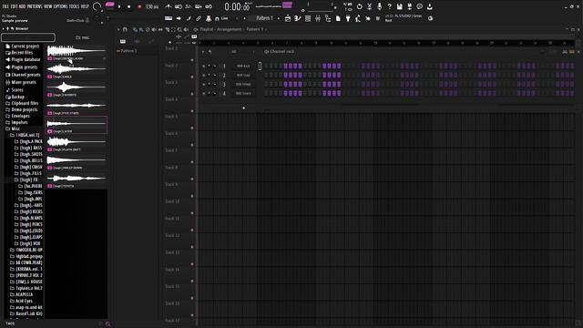Mute the 808 Snare channel LED
583x328 pixels.
(203, 93)
